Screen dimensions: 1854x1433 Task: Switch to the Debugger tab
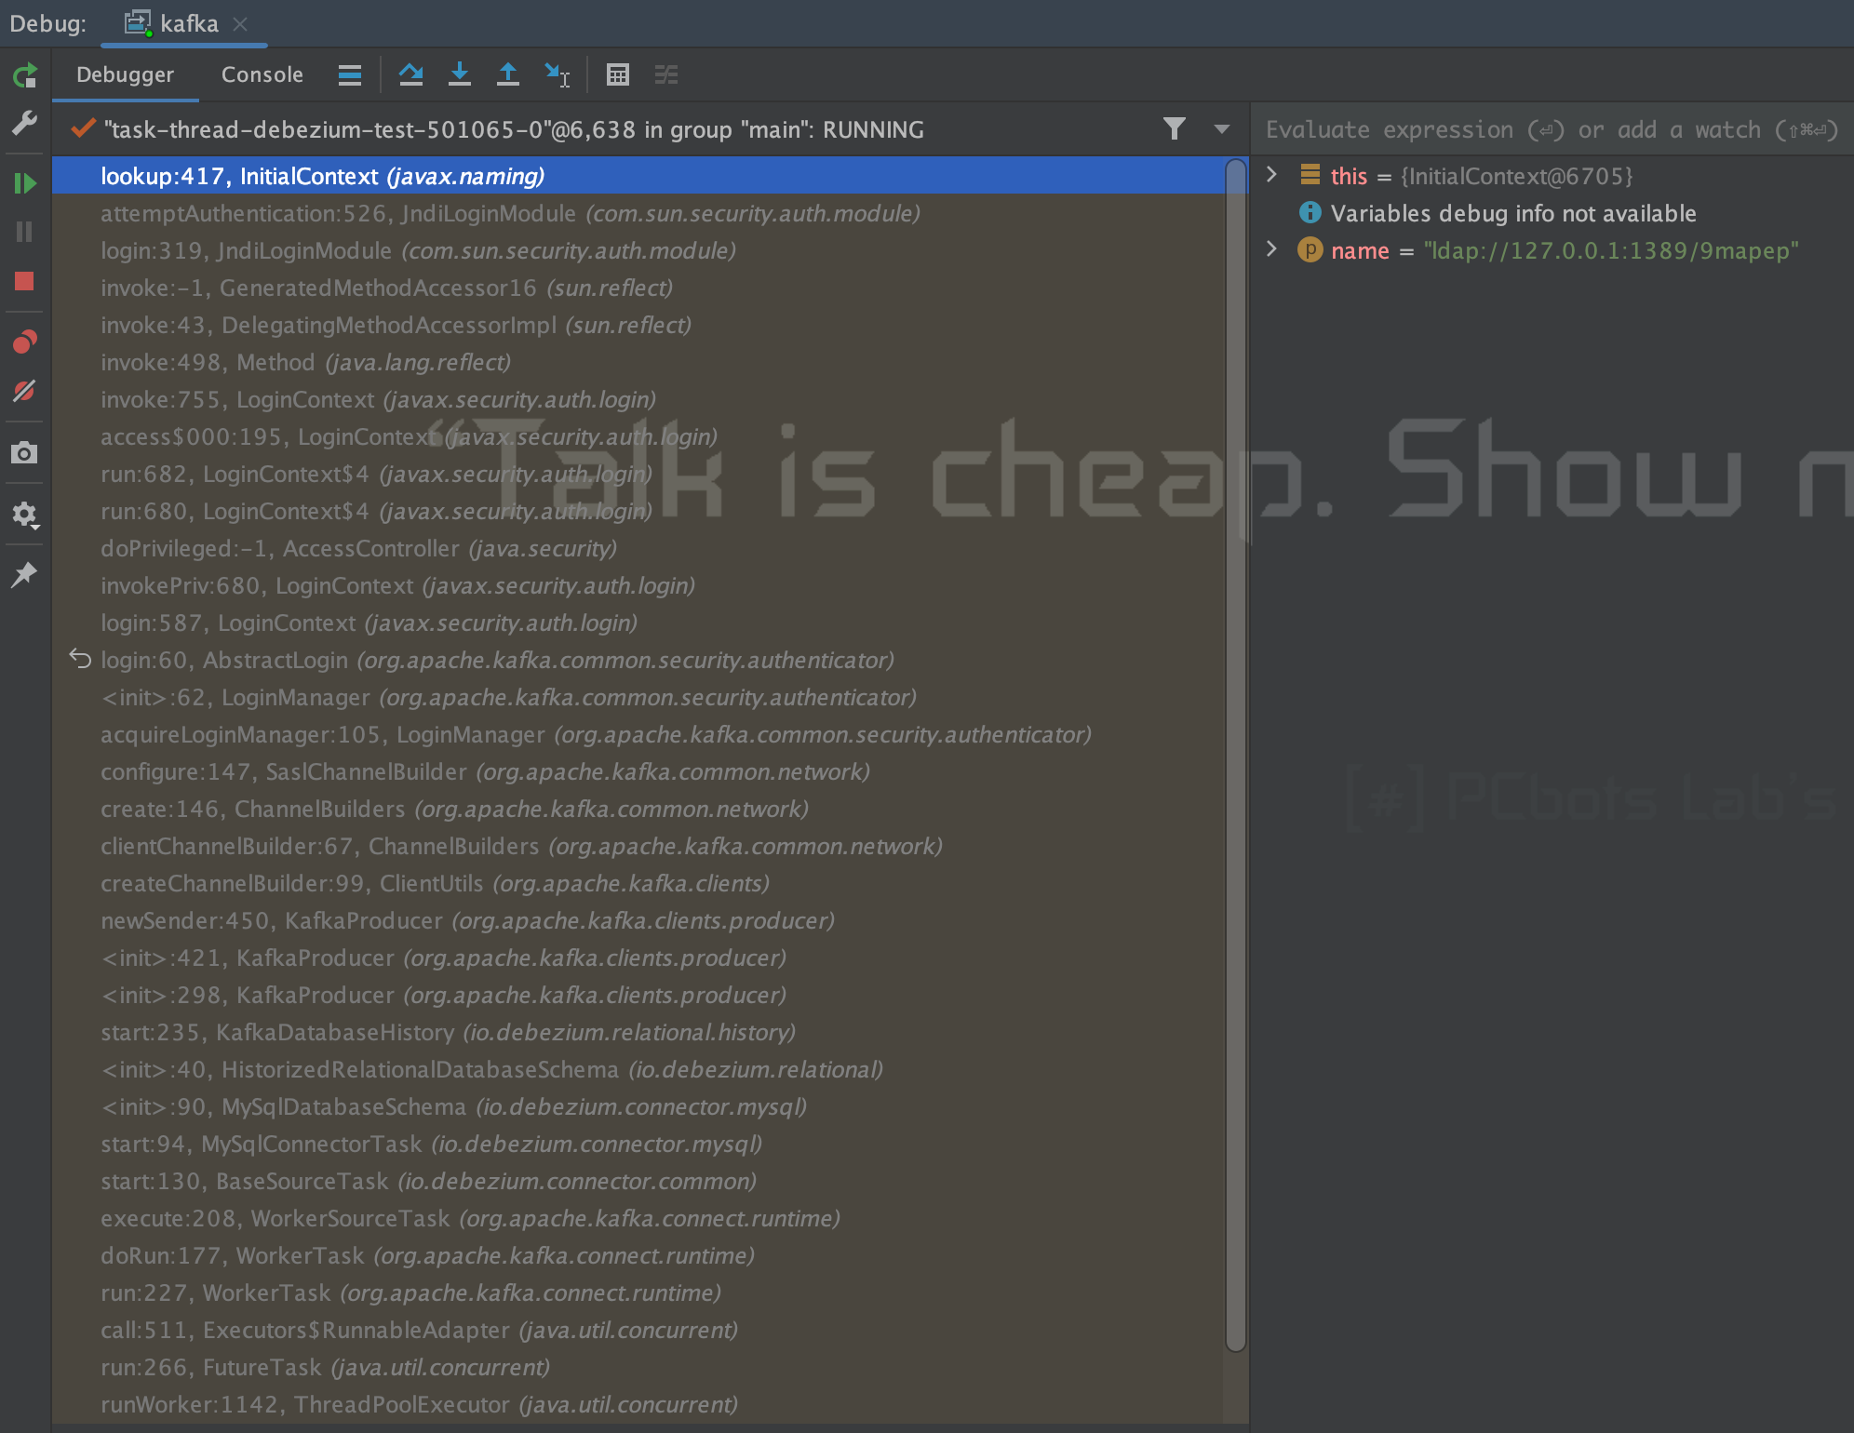pos(125,74)
